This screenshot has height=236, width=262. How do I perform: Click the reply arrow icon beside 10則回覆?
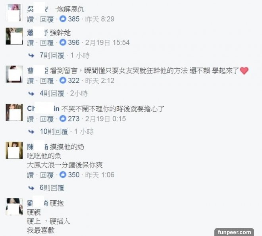[x=31, y=132]
